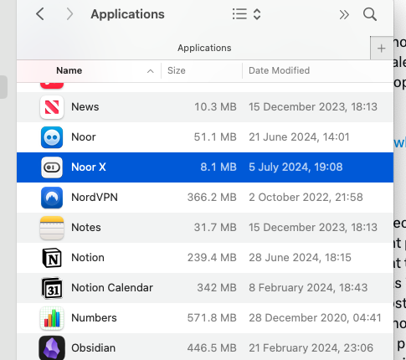Screen dimensions: 406x360
Task: Sort by the Date Modified column header
Action: (x=279, y=70)
